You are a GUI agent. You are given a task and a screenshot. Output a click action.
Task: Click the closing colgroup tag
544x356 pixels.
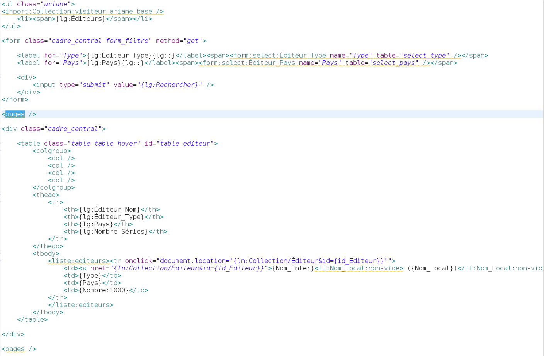(x=54, y=188)
